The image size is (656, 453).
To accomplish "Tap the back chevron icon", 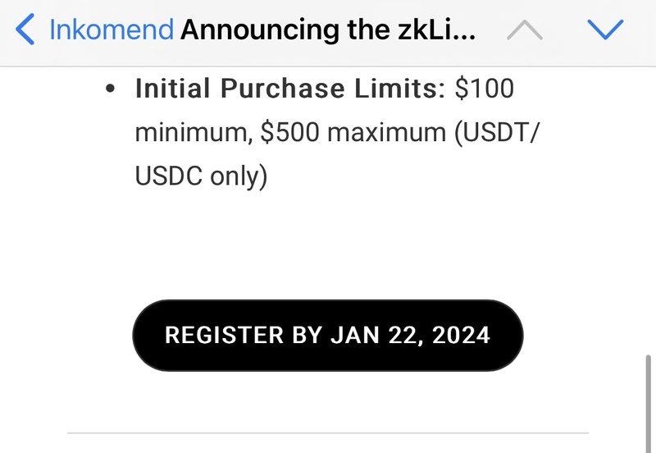I will point(26,30).
